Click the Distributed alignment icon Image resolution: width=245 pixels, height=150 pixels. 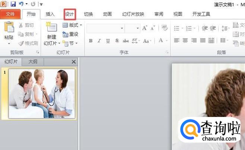click(x=211, y=40)
